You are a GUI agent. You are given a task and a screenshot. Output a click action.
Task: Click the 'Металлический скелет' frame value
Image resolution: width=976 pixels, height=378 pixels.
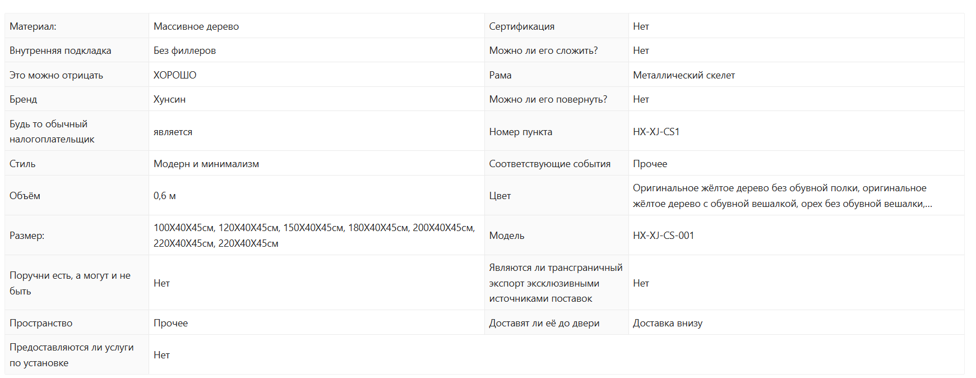(x=683, y=75)
